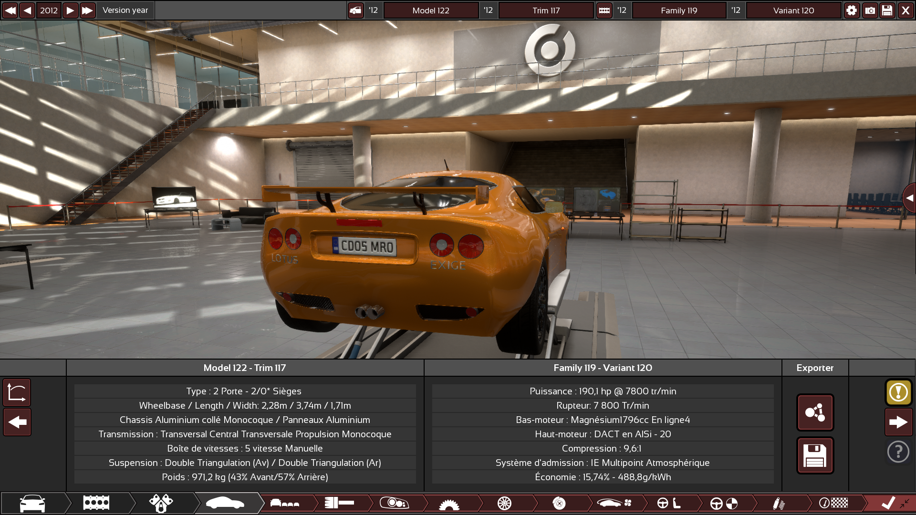The height and width of the screenshot is (515, 916).
Task: Expand the collapsed side panel arrow
Action: click(909, 198)
